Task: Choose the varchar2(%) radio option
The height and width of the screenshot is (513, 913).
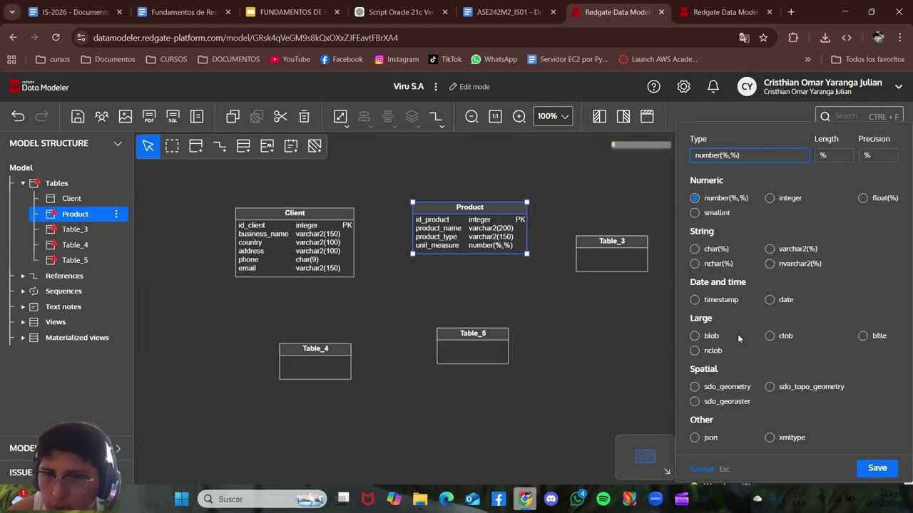Action: pyautogui.click(x=770, y=249)
